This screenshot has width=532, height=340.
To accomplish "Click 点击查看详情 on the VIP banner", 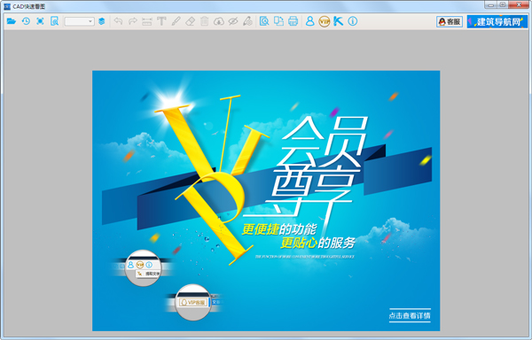I will click(x=410, y=315).
